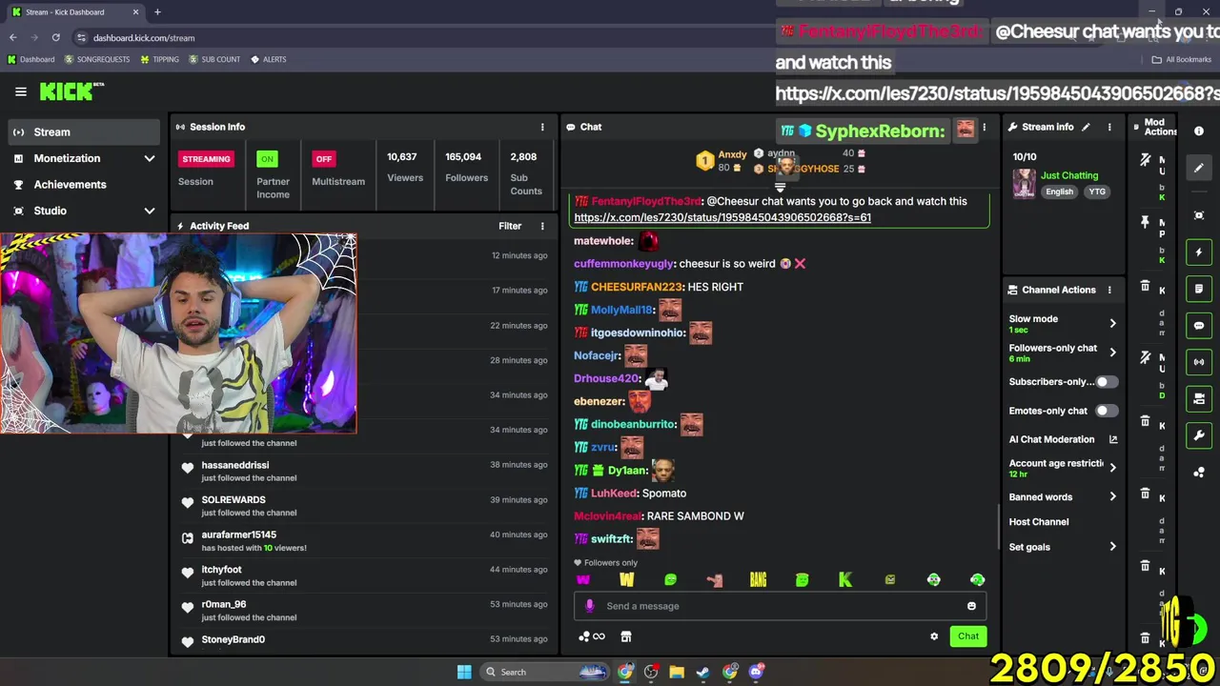
Task: Click Host Channel action
Action: tap(1039, 522)
